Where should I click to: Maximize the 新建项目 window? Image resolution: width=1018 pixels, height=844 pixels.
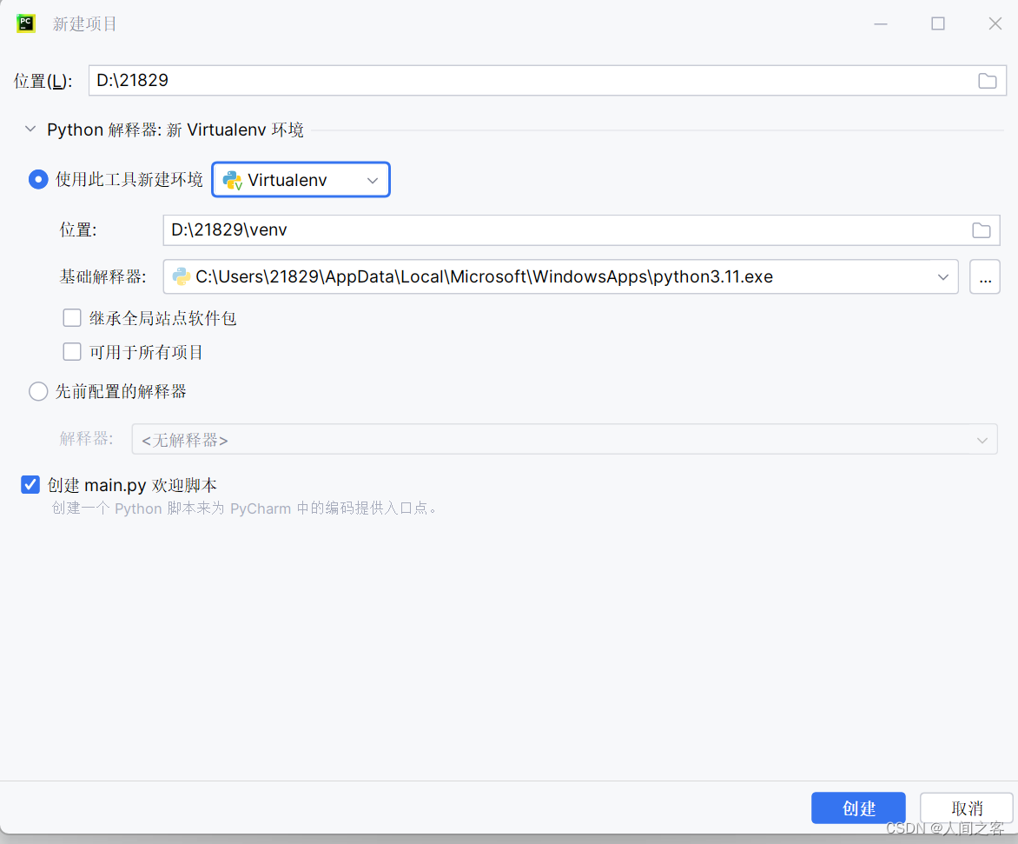(x=937, y=24)
